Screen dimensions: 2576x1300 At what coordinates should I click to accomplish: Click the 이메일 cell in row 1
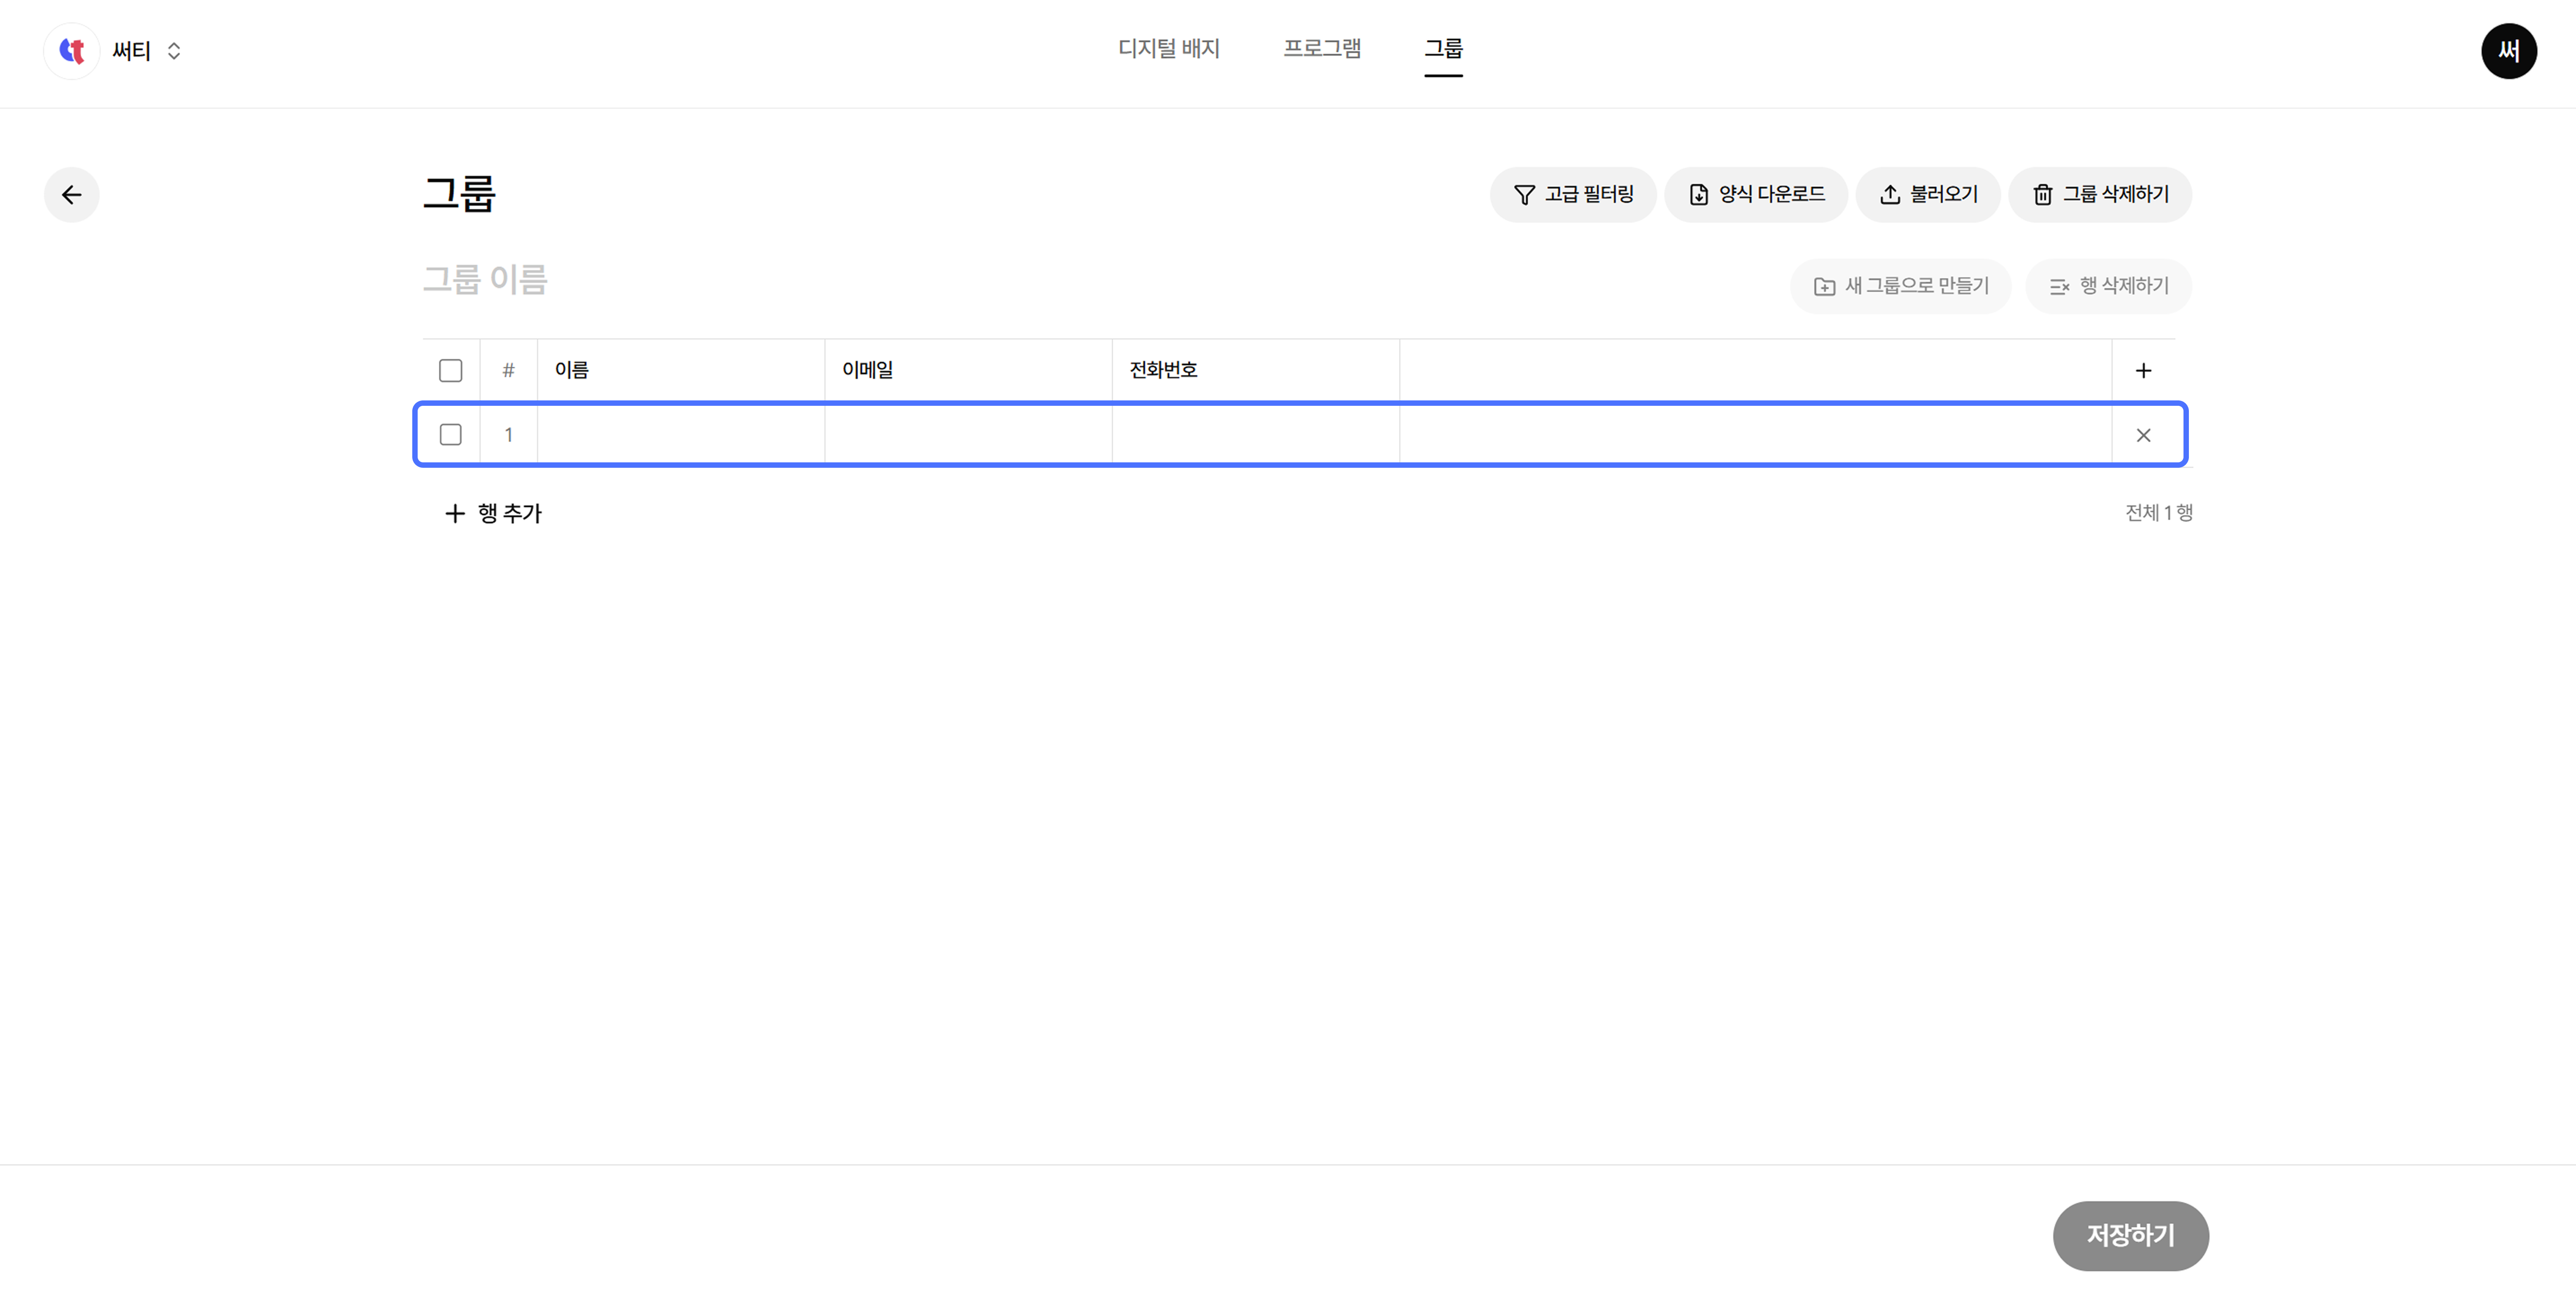(x=968, y=435)
